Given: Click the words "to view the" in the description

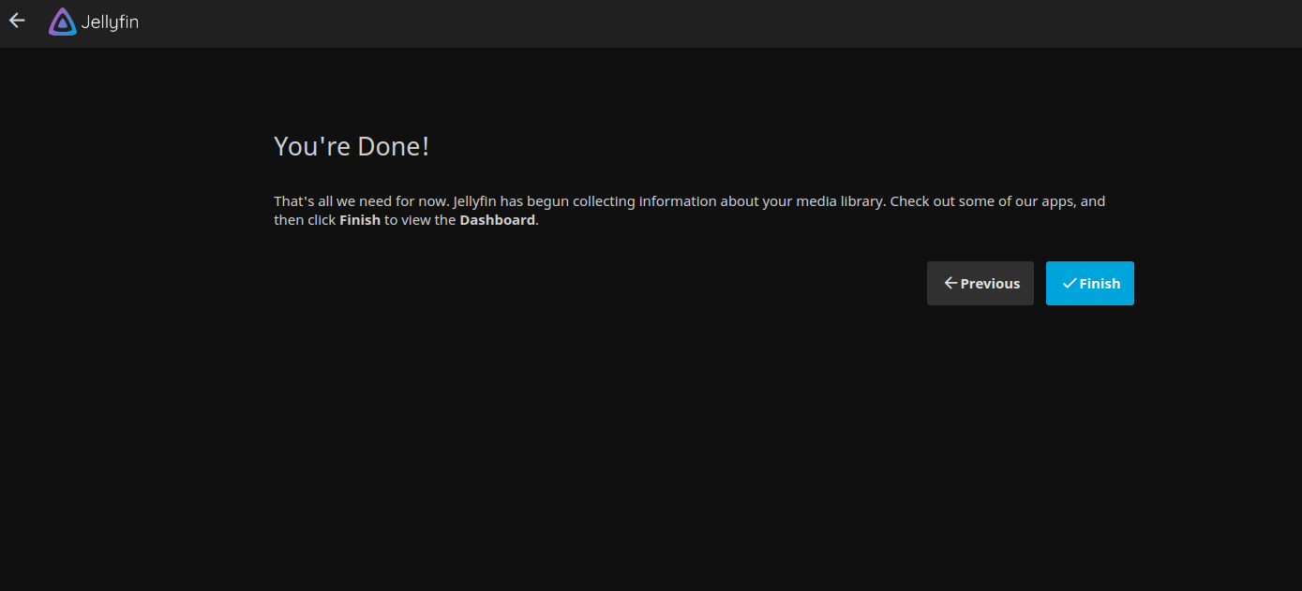Looking at the screenshot, I should click(420, 220).
